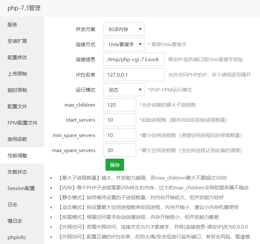The width and height of the screenshot is (260, 244).
Task: Click the max_spare_servers input box
Action: pyautogui.click(x=120, y=150)
